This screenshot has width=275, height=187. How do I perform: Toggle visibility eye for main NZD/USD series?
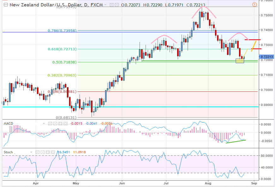tap(112, 5)
